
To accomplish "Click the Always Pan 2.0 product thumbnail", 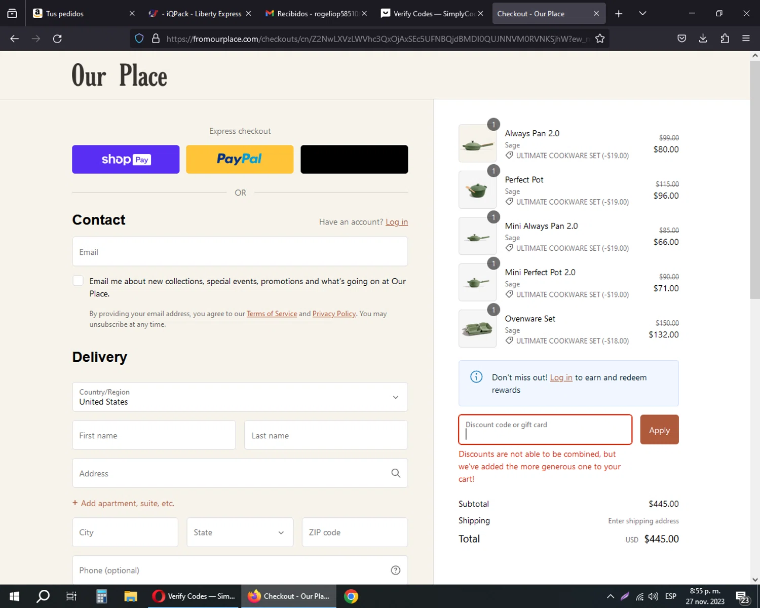I will pos(477,143).
